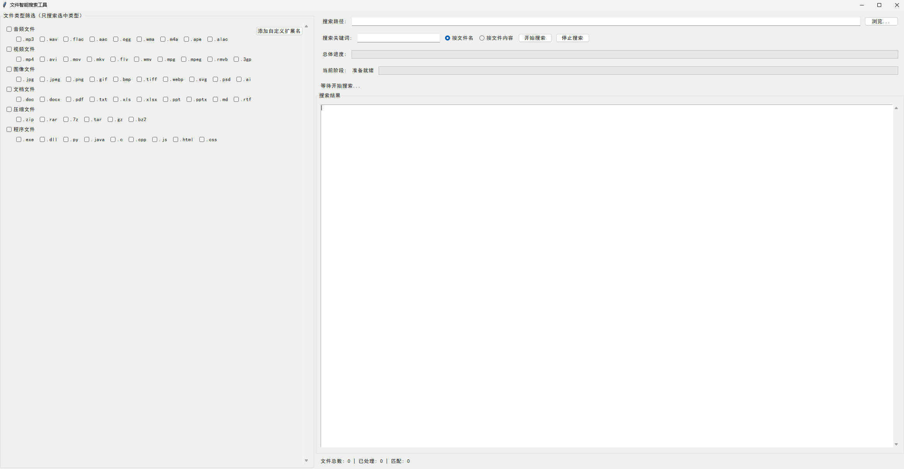The width and height of the screenshot is (904, 469).
Task: Toggle the 视频文件 category checkbox
Action: 9,49
